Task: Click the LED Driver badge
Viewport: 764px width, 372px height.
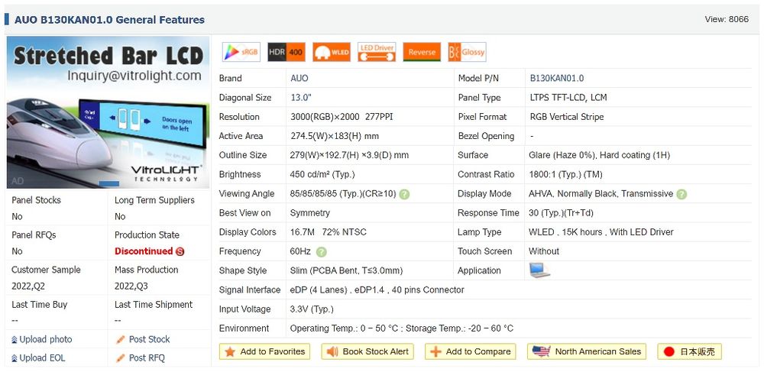Action: coord(377,52)
